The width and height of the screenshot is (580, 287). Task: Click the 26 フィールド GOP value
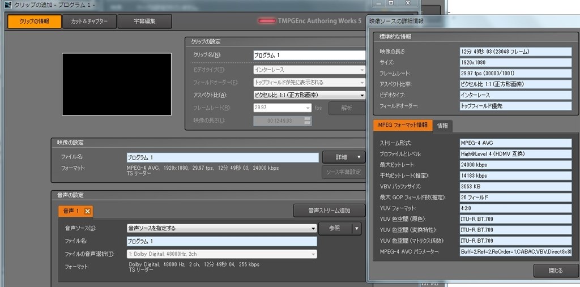pos(515,197)
